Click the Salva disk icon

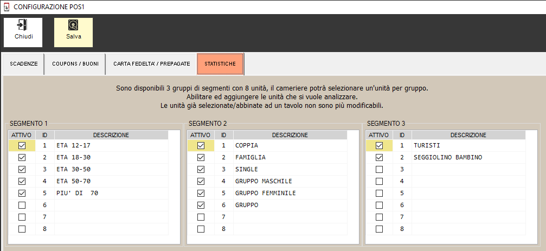(73, 25)
